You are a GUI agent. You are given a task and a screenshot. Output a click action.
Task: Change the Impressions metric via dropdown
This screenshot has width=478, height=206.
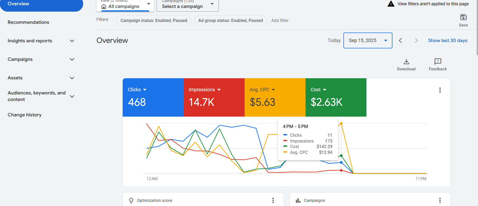[219, 90]
